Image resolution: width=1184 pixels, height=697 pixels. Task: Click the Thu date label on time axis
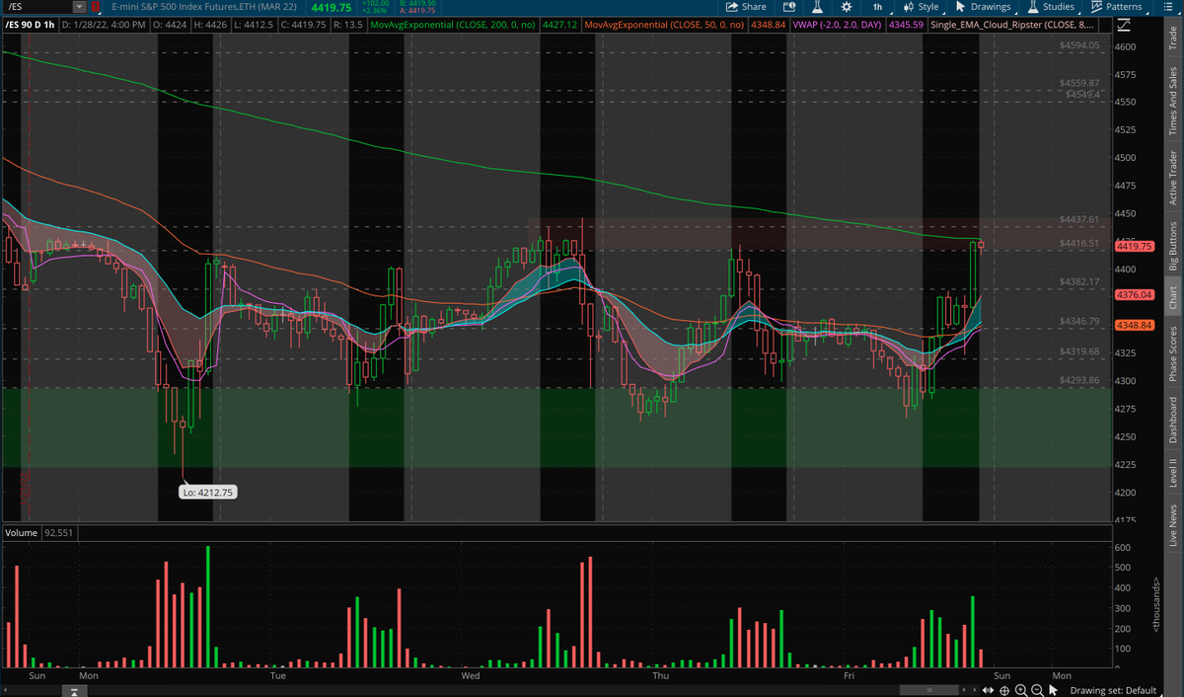pyautogui.click(x=661, y=676)
